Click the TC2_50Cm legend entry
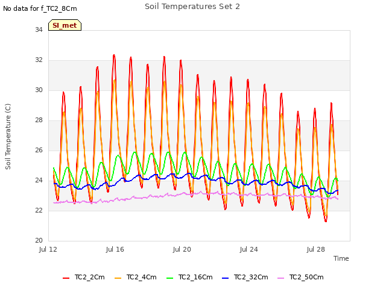This screenshot has height=289, width=386. click(300, 278)
